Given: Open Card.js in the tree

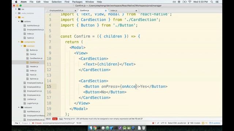Looking at the screenshot, I should point(33,54).
